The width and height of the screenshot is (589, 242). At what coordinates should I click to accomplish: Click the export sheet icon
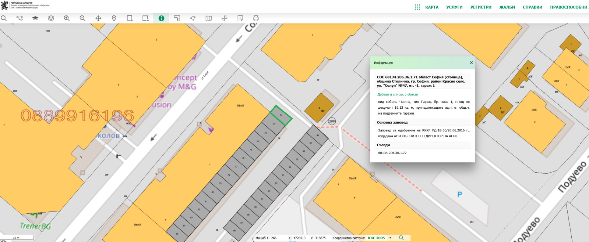(x=240, y=18)
